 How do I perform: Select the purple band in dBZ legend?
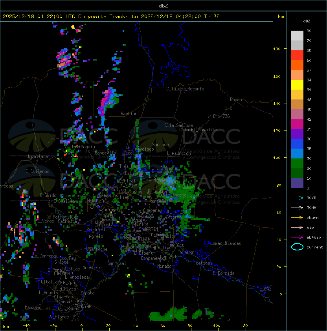point(297,134)
